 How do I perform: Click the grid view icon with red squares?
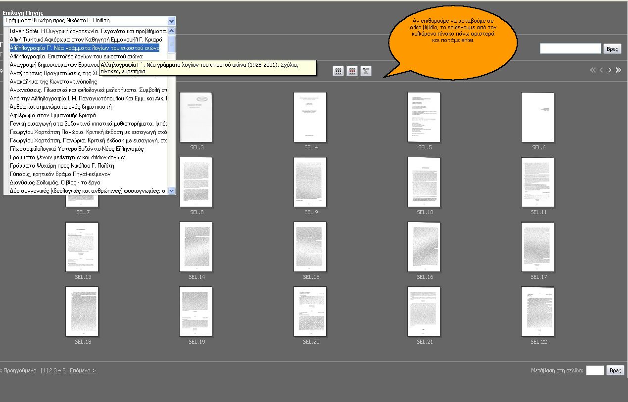[352, 71]
